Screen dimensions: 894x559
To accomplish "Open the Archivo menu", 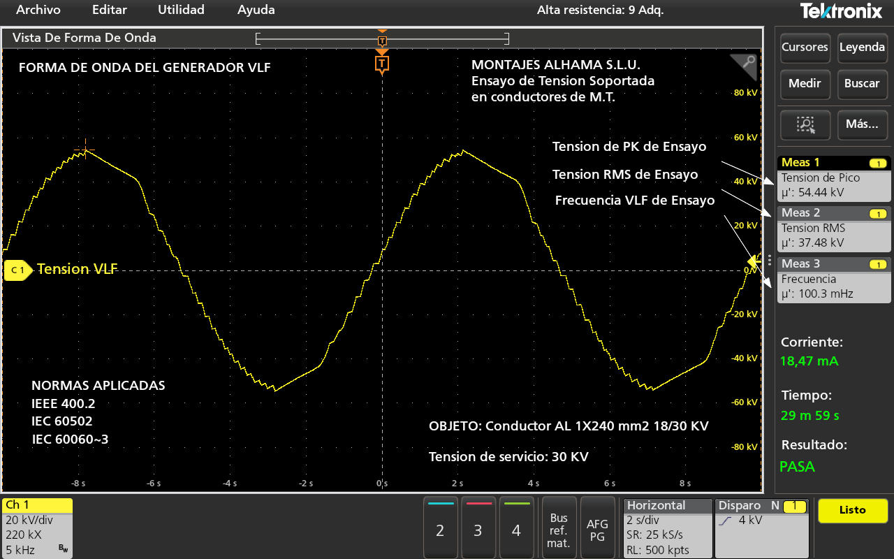I will (x=38, y=10).
